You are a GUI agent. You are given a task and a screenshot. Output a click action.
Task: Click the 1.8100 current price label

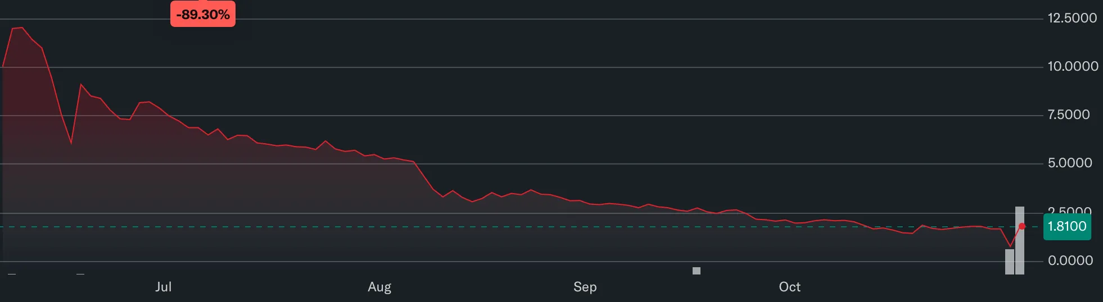click(1067, 227)
